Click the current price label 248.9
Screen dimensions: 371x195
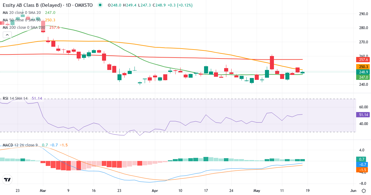click(x=363, y=72)
